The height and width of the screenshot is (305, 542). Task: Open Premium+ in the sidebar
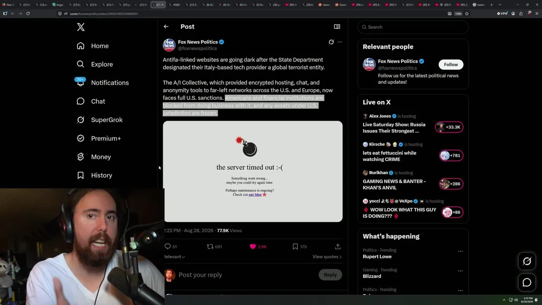coord(99,139)
